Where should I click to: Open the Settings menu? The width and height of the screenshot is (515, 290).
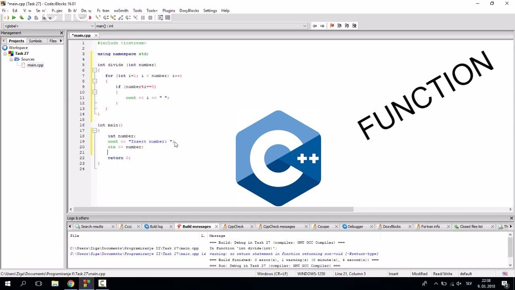pyautogui.click(x=210, y=10)
